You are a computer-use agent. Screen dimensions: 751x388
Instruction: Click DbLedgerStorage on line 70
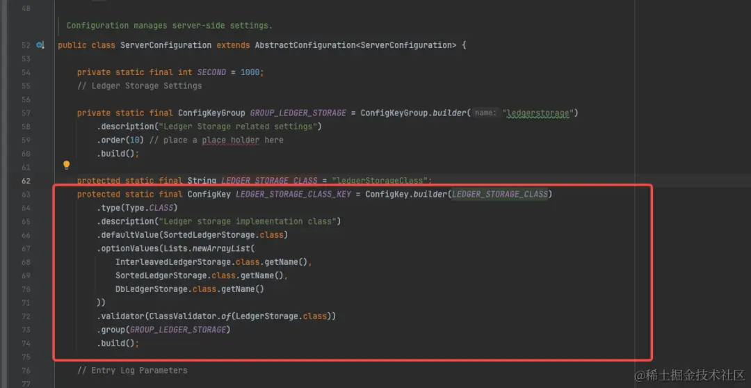[x=152, y=289]
